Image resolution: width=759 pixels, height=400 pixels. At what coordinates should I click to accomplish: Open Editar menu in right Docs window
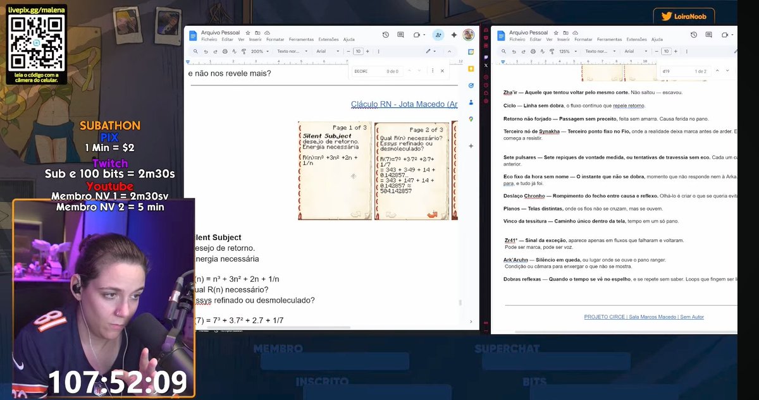(x=537, y=39)
